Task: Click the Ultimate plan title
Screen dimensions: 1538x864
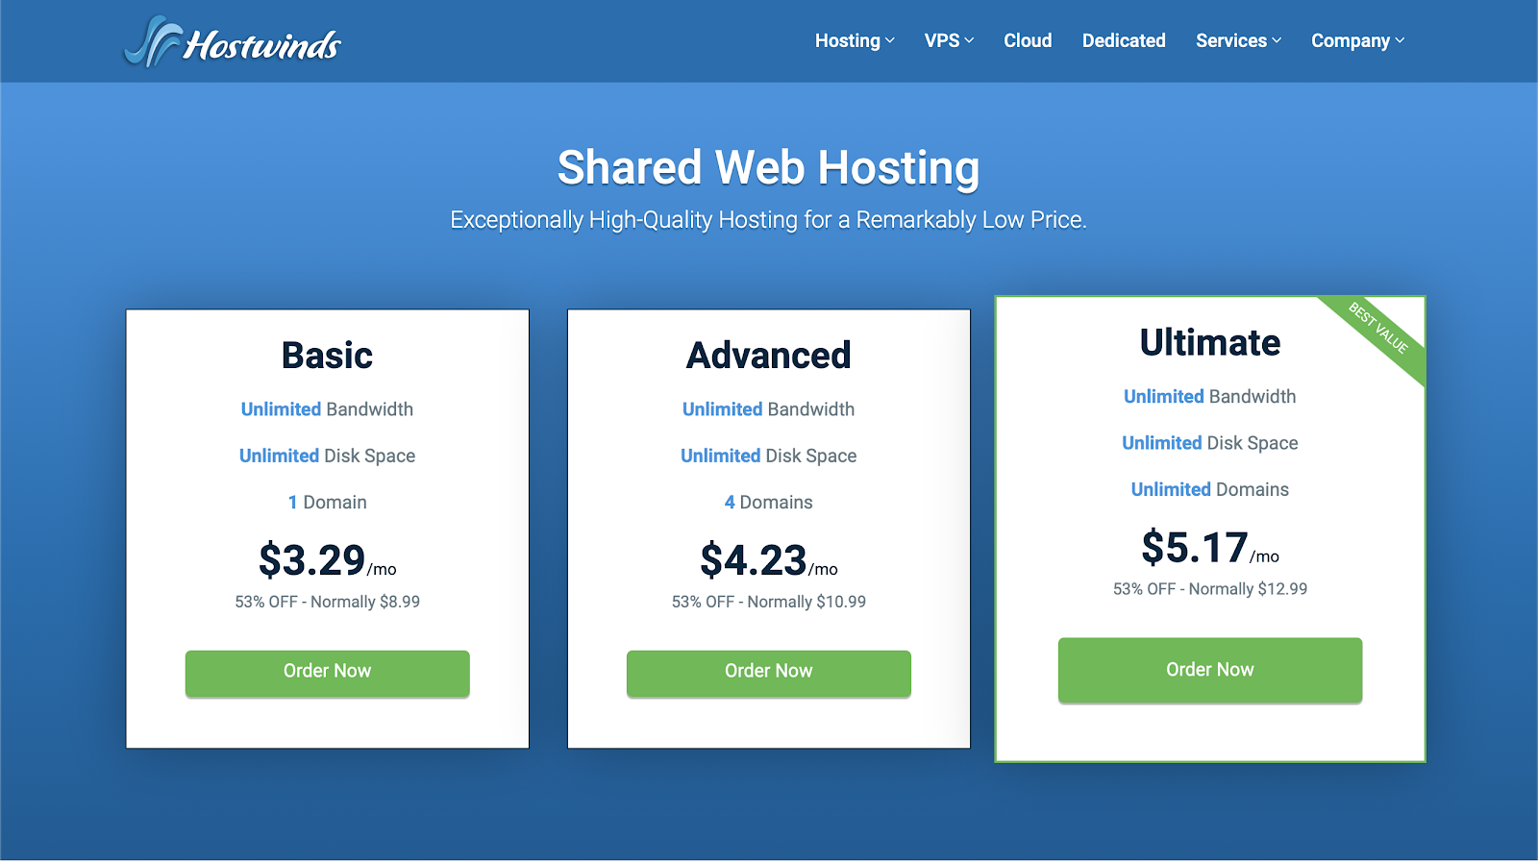Action: [1209, 343]
